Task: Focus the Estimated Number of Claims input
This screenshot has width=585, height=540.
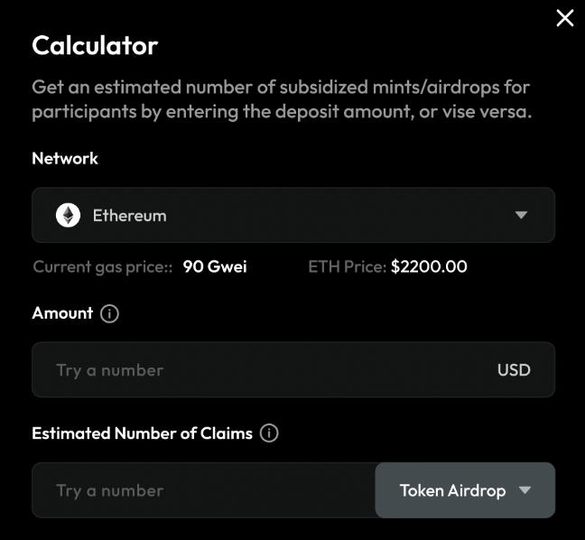Action: point(203,490)
